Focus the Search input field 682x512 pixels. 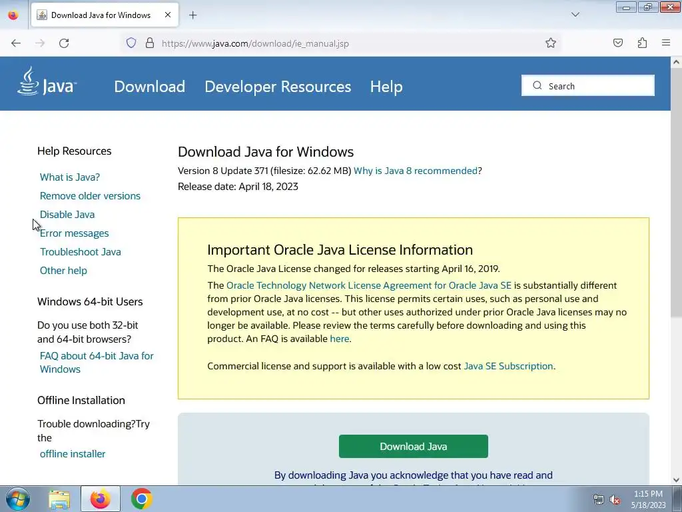[587, 86]
